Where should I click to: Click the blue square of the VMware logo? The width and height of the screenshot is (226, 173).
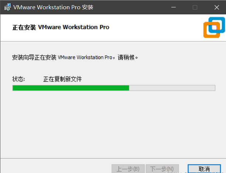(x=218, y=24)
